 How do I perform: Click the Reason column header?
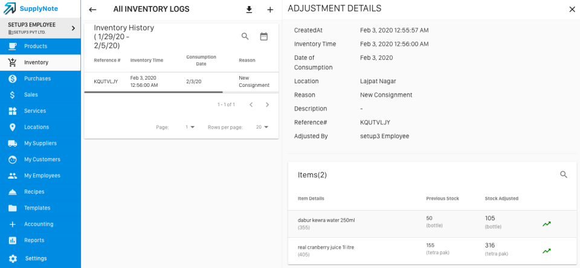(x=247, y=60)
